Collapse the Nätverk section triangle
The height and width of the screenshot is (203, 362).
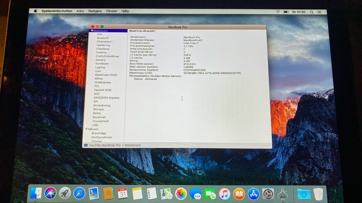coord(86,129)
